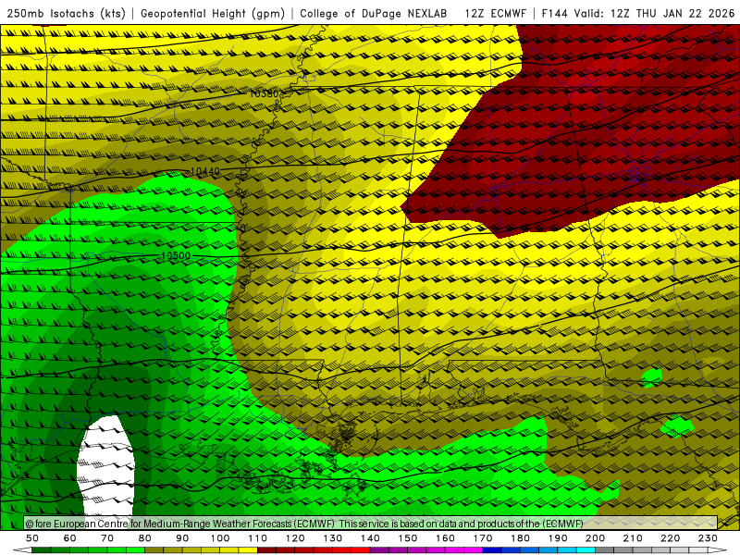Click the 'Geopotential Height (gpm)' title text
740x555 pixels.
(213, 13)
